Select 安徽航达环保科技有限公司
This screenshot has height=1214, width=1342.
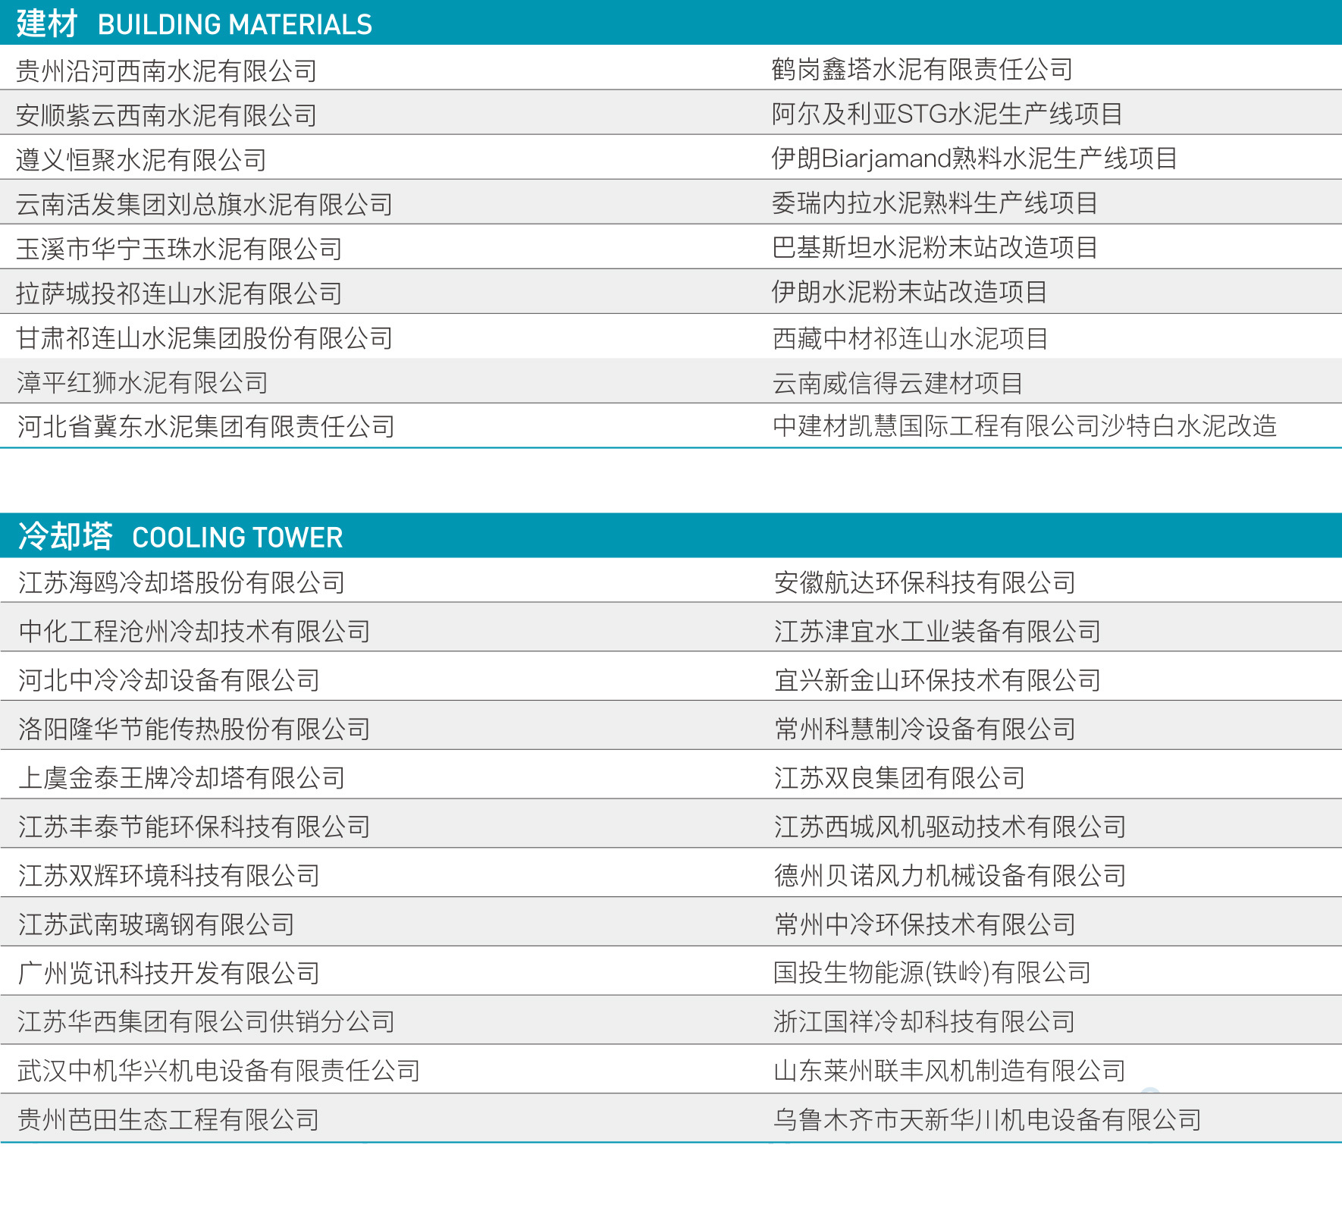925,582
